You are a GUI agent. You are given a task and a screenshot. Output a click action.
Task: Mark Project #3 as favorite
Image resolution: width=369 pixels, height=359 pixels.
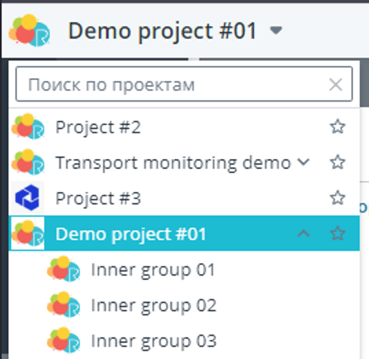click(x=338, y=198)
